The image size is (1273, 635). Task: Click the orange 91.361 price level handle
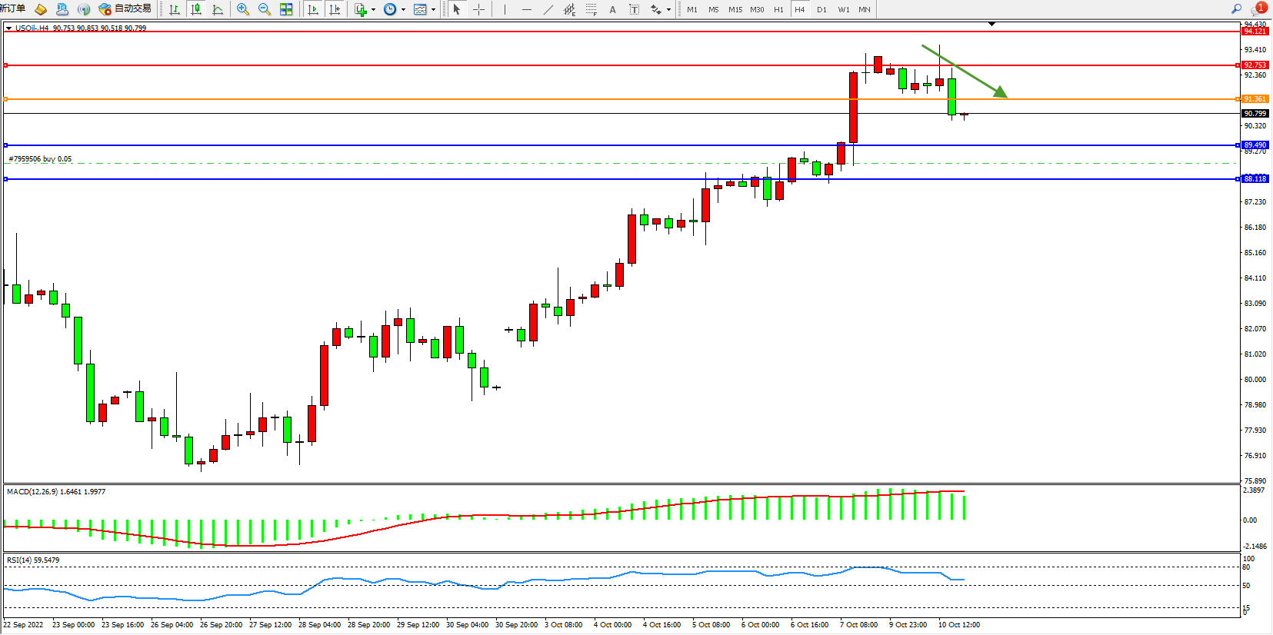tap(6, 99)
